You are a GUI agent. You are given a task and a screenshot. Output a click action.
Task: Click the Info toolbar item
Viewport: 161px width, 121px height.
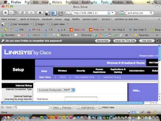coord(19,30)
